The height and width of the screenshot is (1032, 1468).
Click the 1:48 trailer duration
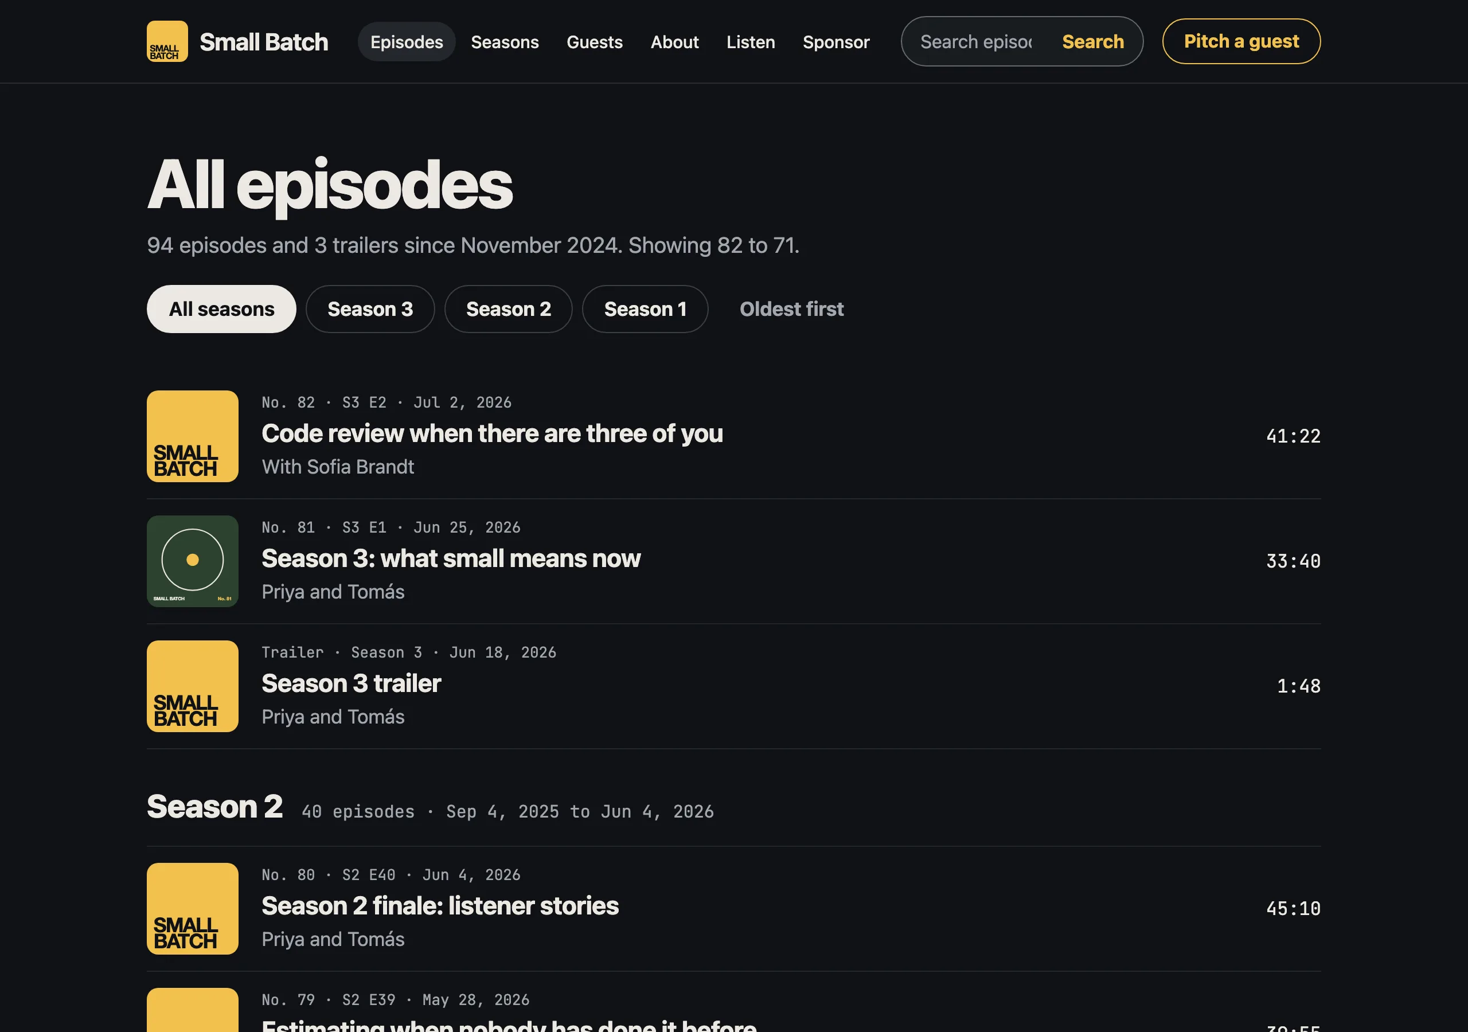coord(1299,686)
